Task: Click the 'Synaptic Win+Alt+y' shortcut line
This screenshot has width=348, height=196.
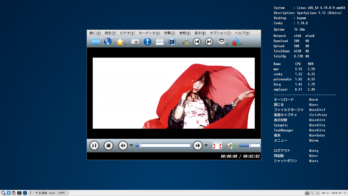Action: [x=299, y=125]
